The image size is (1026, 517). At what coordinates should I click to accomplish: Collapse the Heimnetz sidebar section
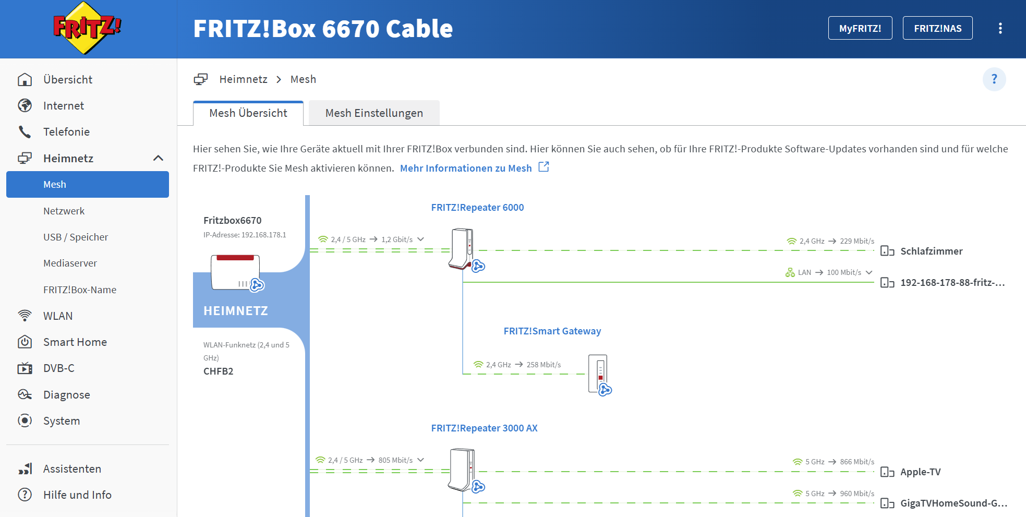[x=158, y=158]
